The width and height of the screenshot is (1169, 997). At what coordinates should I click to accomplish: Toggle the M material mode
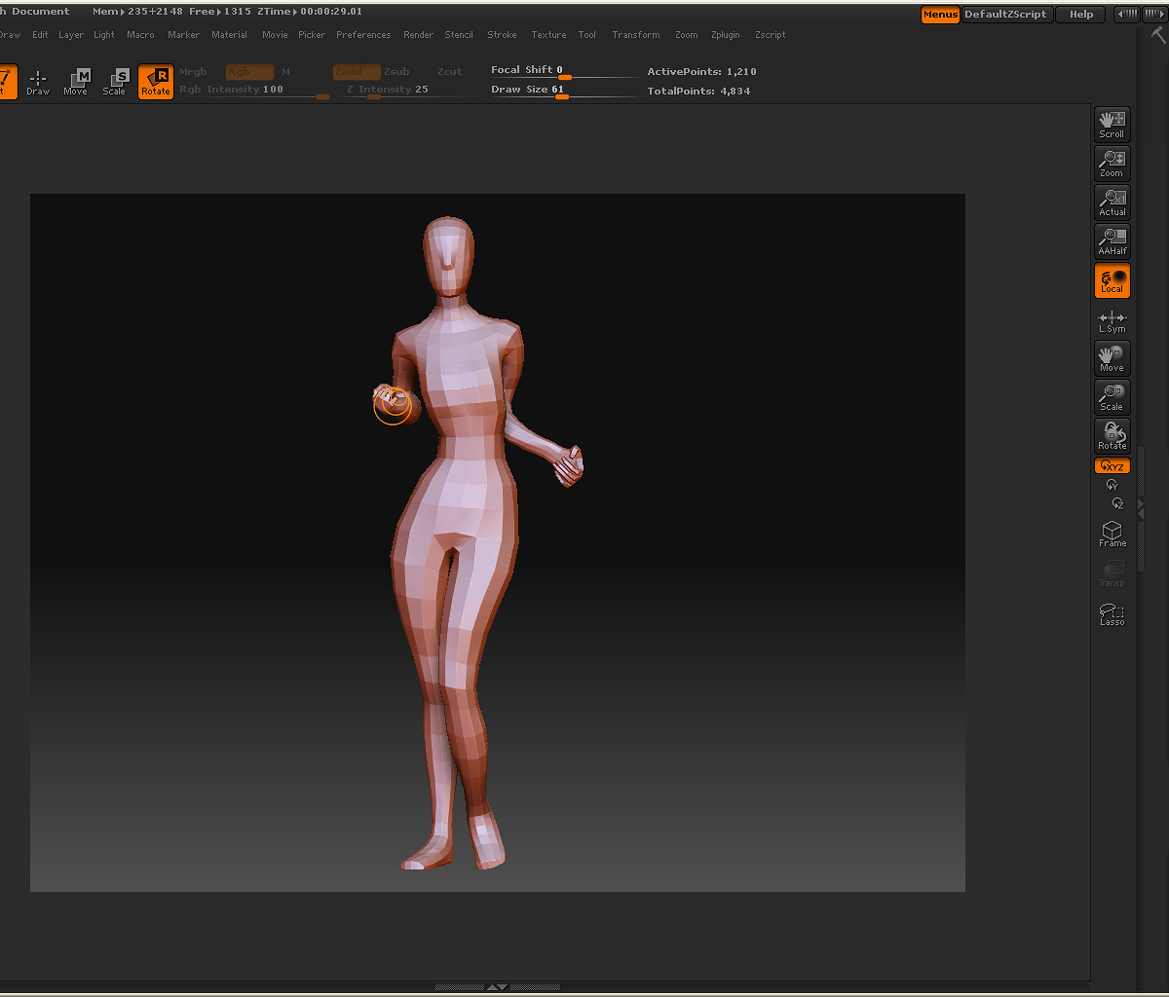pyautogui.click(x=285, y=72)
